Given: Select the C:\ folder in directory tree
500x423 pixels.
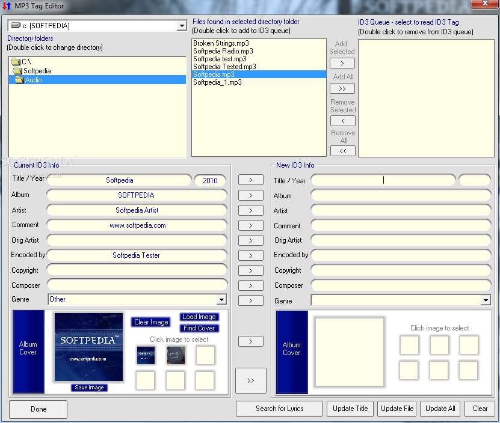Looking at the screenshot, I should pos(97,61).
